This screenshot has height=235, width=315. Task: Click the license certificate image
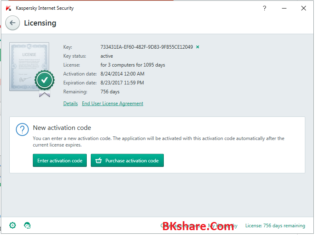[32, 69]
